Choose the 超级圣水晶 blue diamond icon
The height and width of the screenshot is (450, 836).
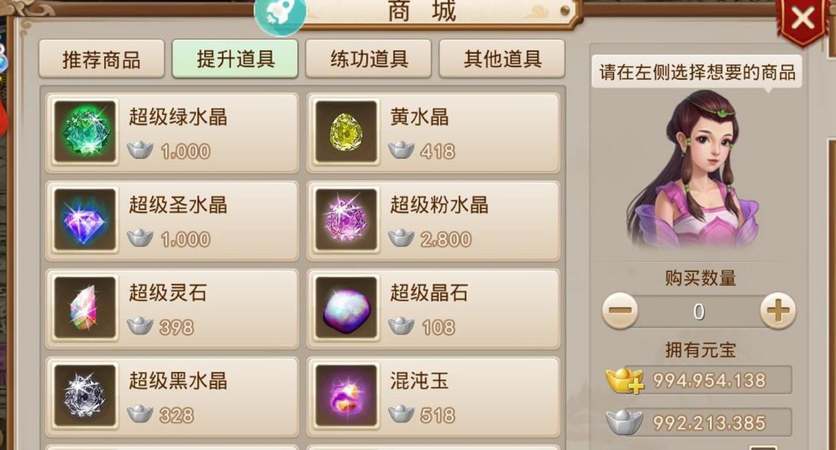pyautogui.click(x=85, y=219)
